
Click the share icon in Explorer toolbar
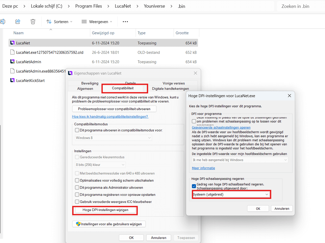point(18,22)
